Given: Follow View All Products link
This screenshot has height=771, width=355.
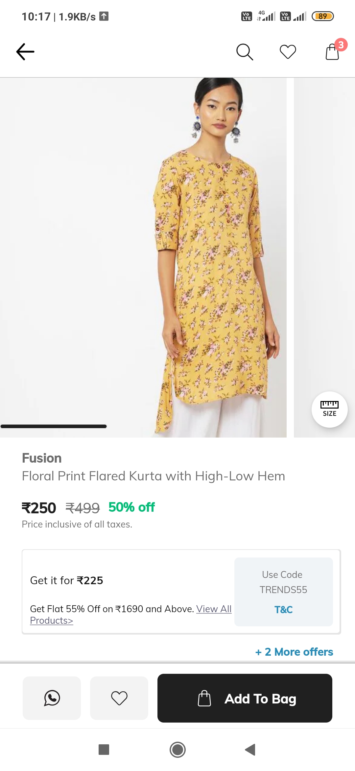Looking at the screenshot, I should (214, 609).
